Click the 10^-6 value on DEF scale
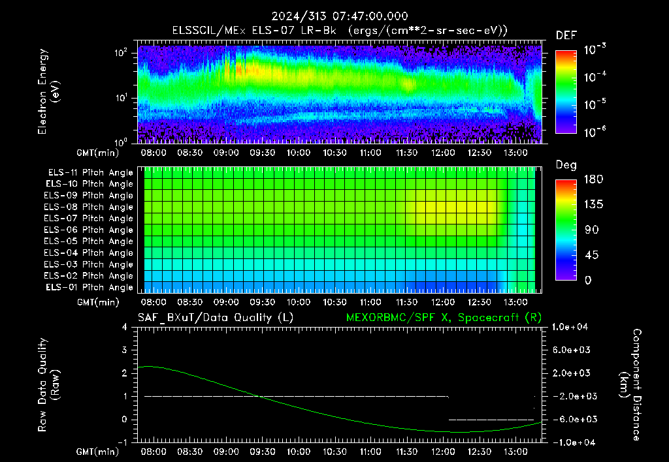 point(595,132)
